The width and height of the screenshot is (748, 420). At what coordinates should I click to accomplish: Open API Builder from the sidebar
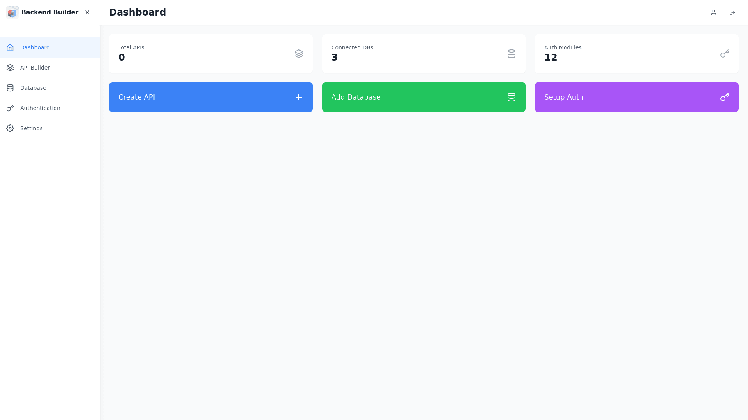[35, 68]
